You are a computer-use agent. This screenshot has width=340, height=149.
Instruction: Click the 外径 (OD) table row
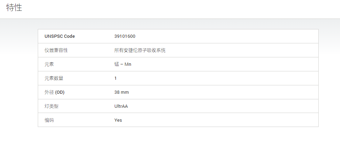[x=178, y=92]
